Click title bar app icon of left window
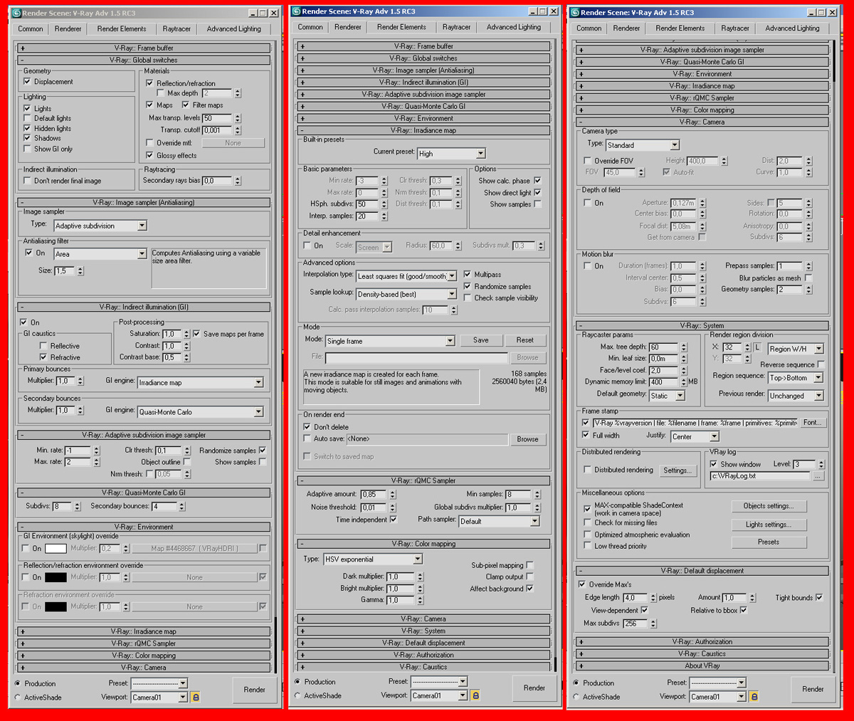This screenshot has height=721, width=854. point(16,13)
